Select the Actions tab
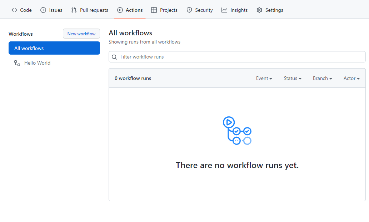Image resolution: width=369 pixels, height=222 pixels. click(x=130, y=10)
